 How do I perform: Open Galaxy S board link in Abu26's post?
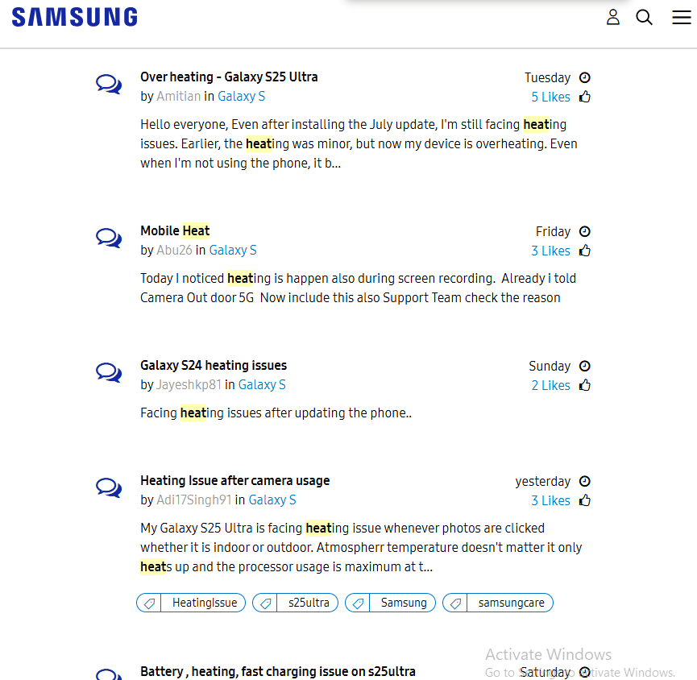pos(233,251)
